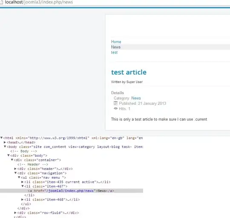Collapse the div class navigation node
230x218 pixels.
[x=16, y=173]
